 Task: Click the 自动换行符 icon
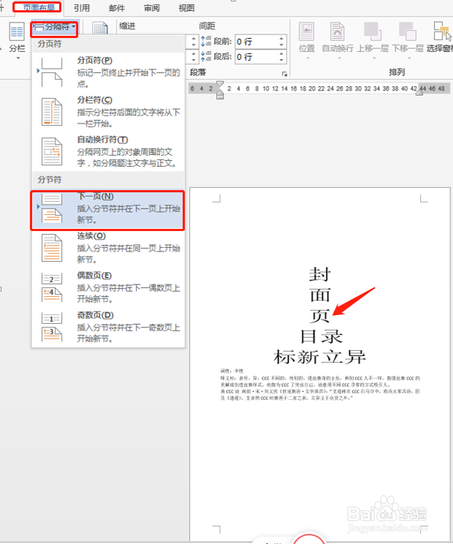coord(52,151)
